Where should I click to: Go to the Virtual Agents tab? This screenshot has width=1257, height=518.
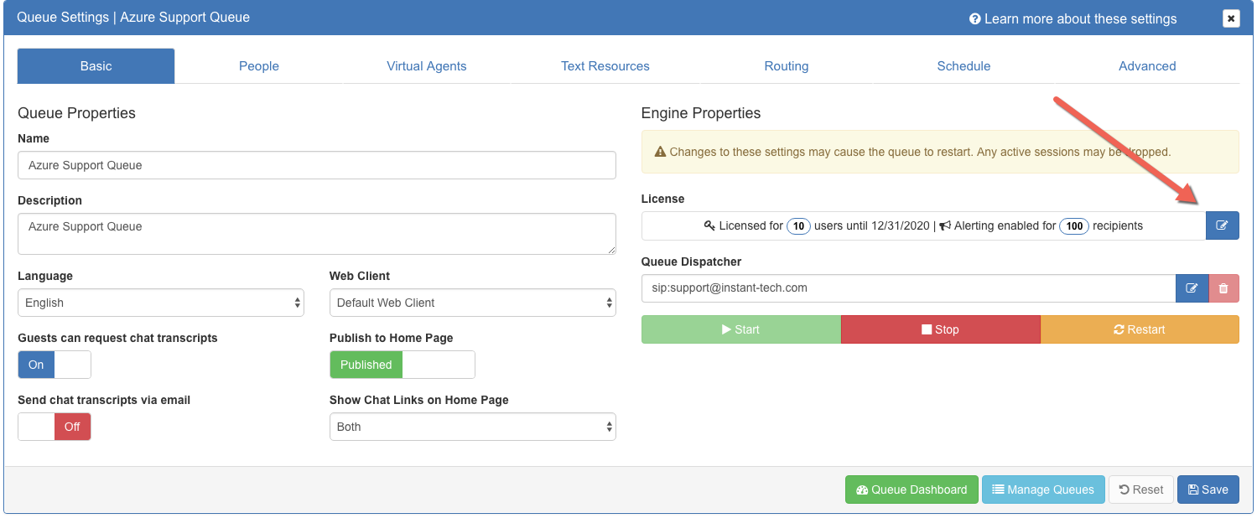427,66
